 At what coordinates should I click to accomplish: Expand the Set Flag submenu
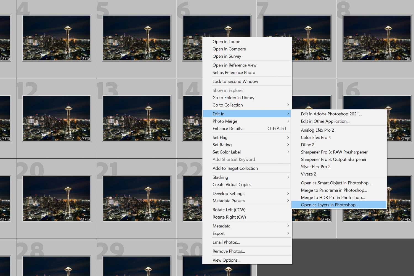[247, 137]
